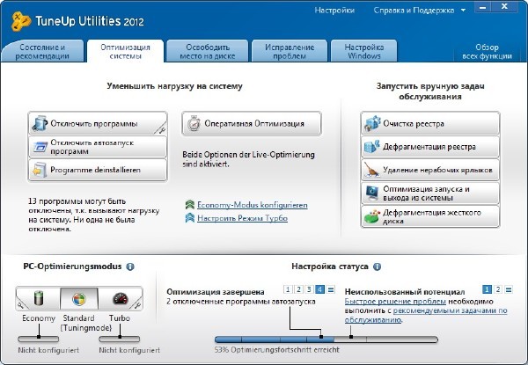Click the TuneUp Utilities logo icon
Image resolution: width=528 pixels, height=365 pixels.
[x=21, y=21]
